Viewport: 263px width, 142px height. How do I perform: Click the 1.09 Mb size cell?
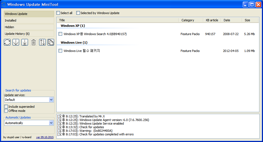coord(249,51)
